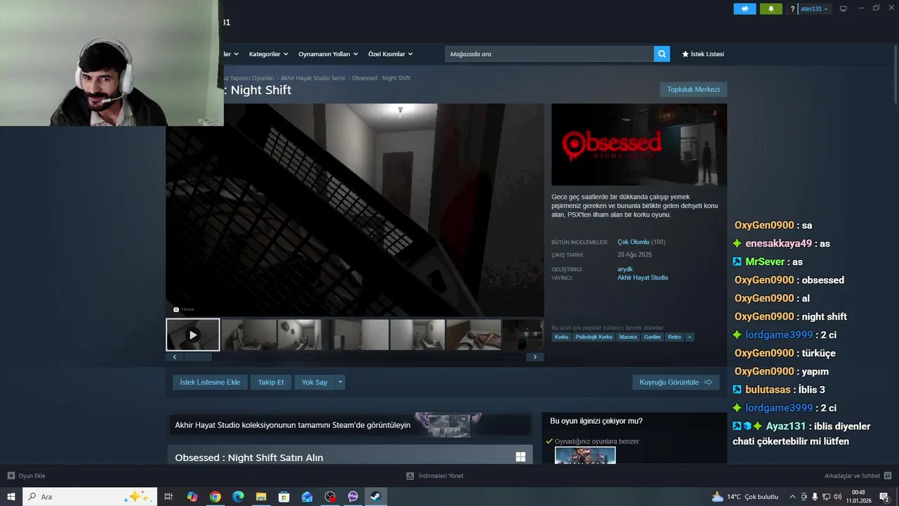Open File Explorer from the taskbar
The image size is (899, 506).
point(261,497)
